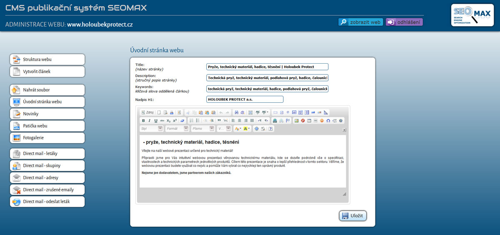500x235 pixels.
Task: Open the Formát dropdown
Action: coord(177,129)
